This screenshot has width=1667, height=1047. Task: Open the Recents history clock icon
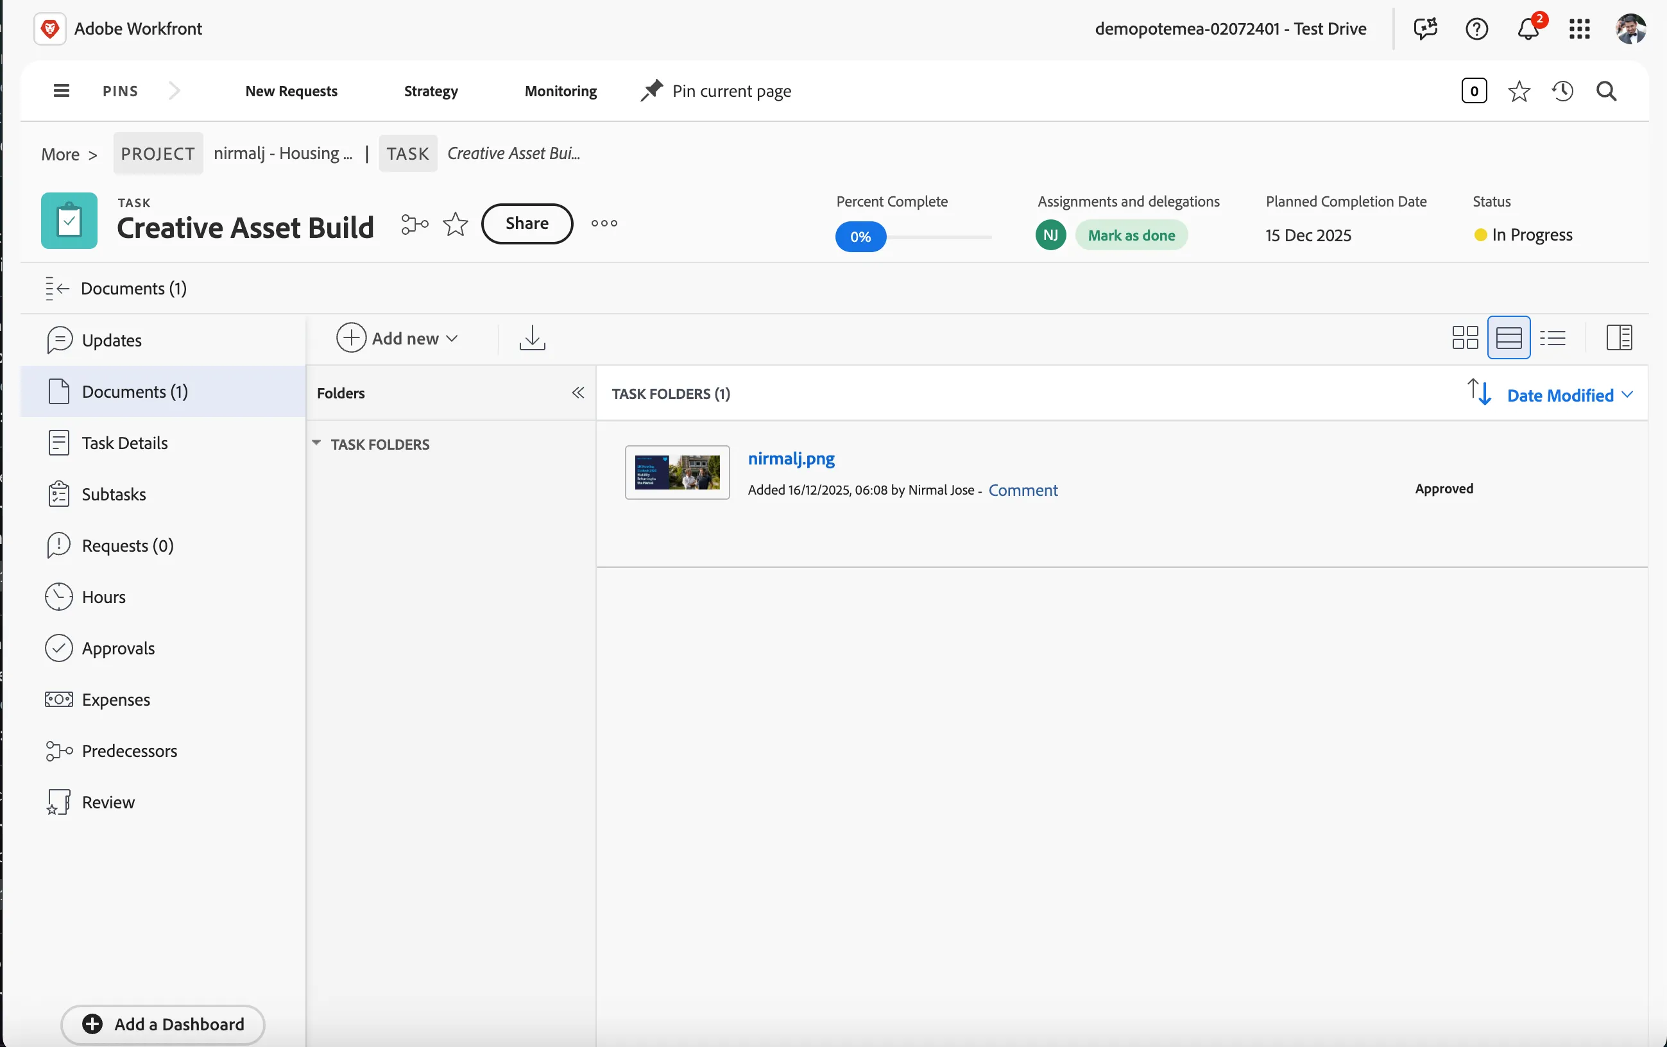(1562, 91)
